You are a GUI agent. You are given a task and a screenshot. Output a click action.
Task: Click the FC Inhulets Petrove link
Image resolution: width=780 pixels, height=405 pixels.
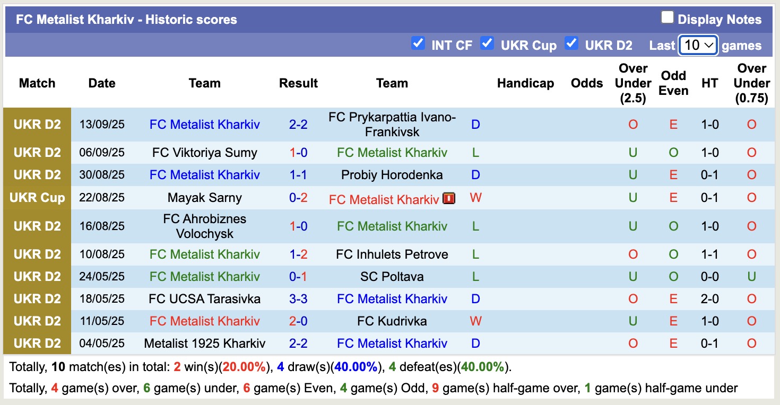392,254
